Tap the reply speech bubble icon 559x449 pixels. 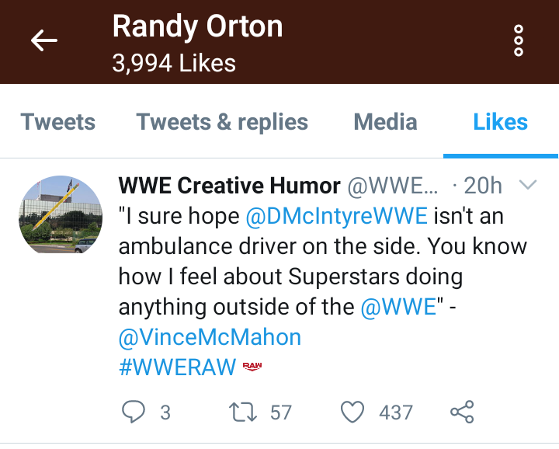pos(134,412)
